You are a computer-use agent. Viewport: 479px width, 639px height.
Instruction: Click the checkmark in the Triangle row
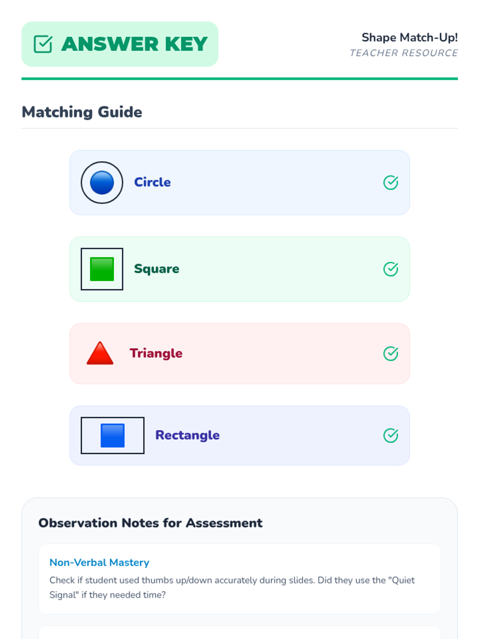click(x=391, y=353)
